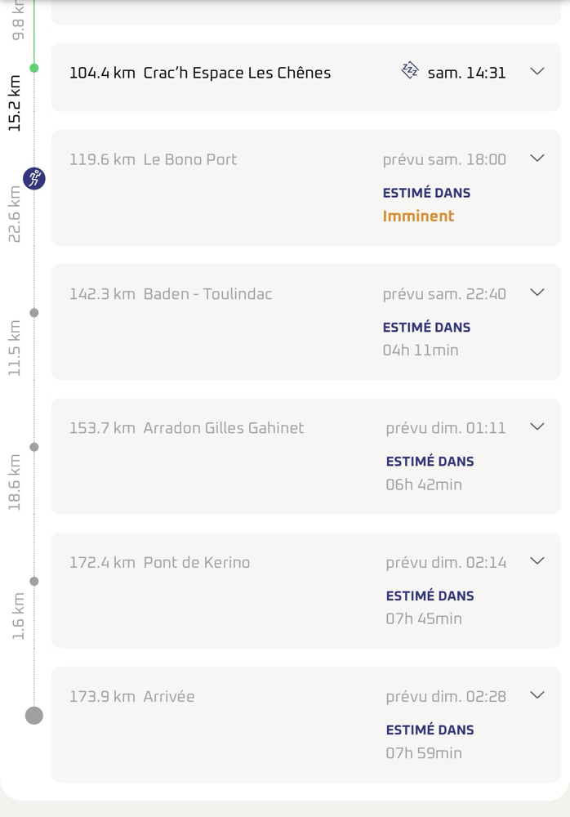570x817 pixels.
Task: Select the Baden - Toulindac timeline dot
Action: click(33, 313)
